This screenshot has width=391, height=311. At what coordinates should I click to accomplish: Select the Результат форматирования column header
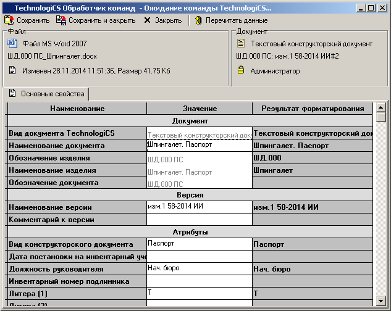point(312,109)
